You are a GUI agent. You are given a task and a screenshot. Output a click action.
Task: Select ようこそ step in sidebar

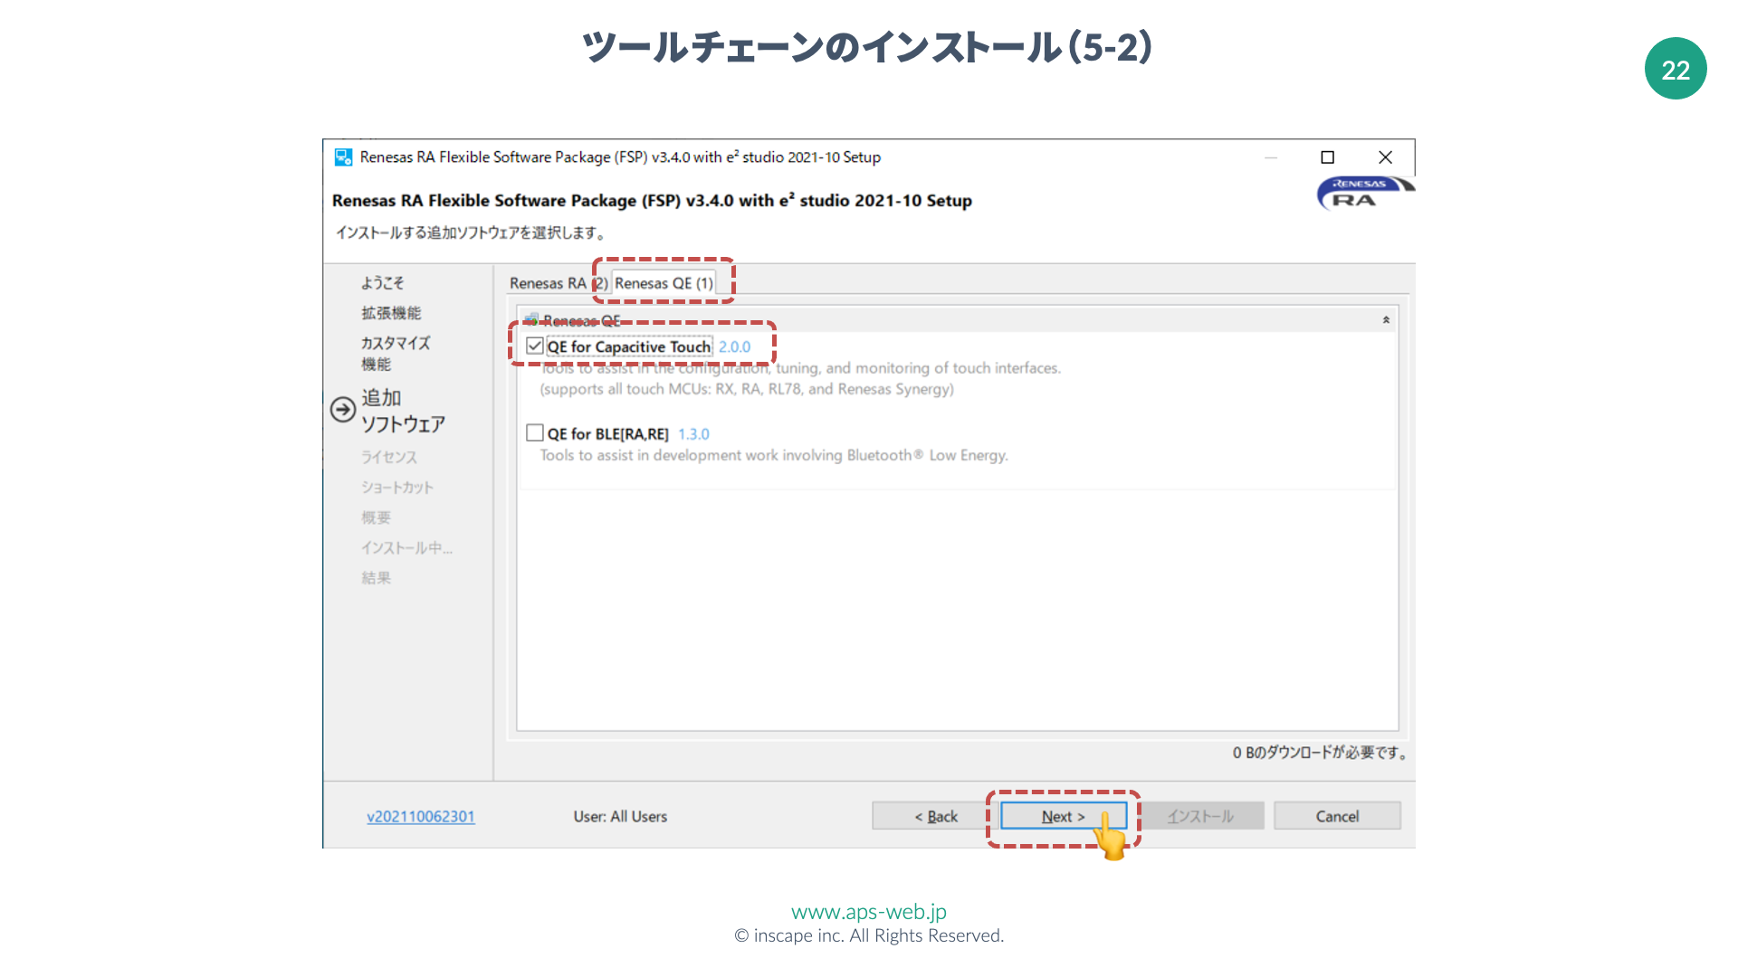[383, 283]
